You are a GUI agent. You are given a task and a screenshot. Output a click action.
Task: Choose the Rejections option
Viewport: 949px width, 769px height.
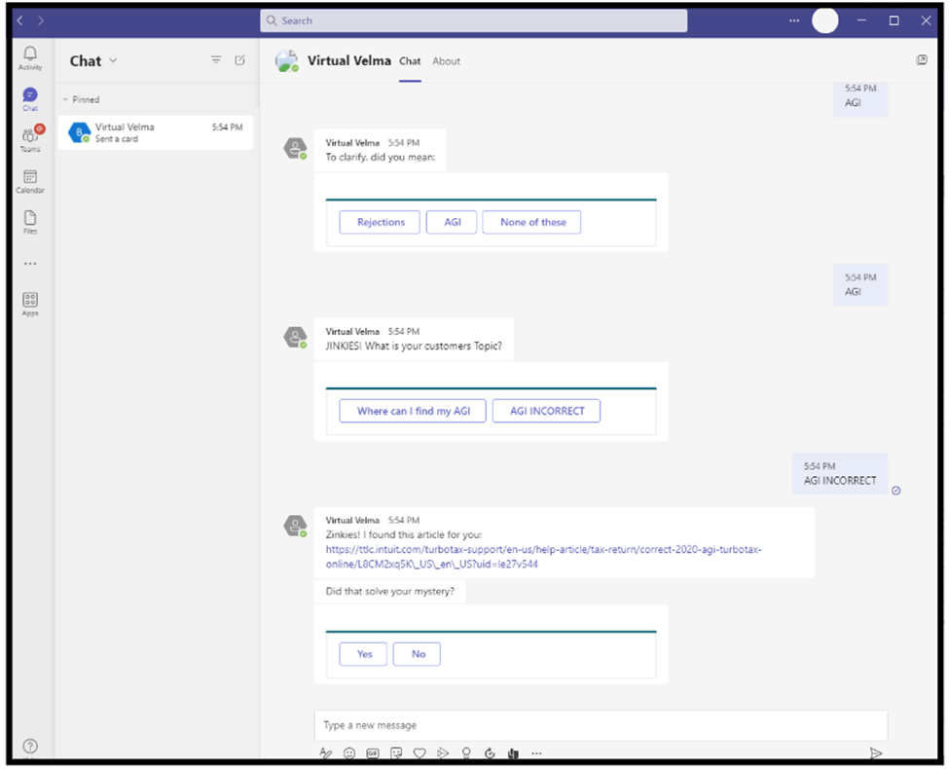[x=380, y=222]
